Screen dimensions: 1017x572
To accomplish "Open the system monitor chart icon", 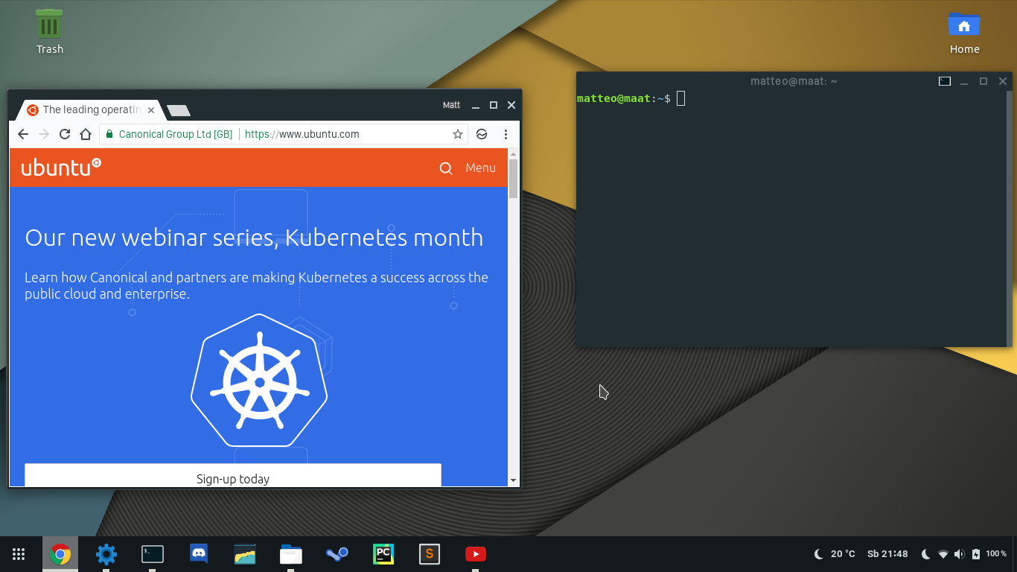I will pyautogui.click(x=245, y=554).
